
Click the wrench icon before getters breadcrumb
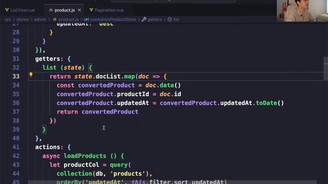144,19
